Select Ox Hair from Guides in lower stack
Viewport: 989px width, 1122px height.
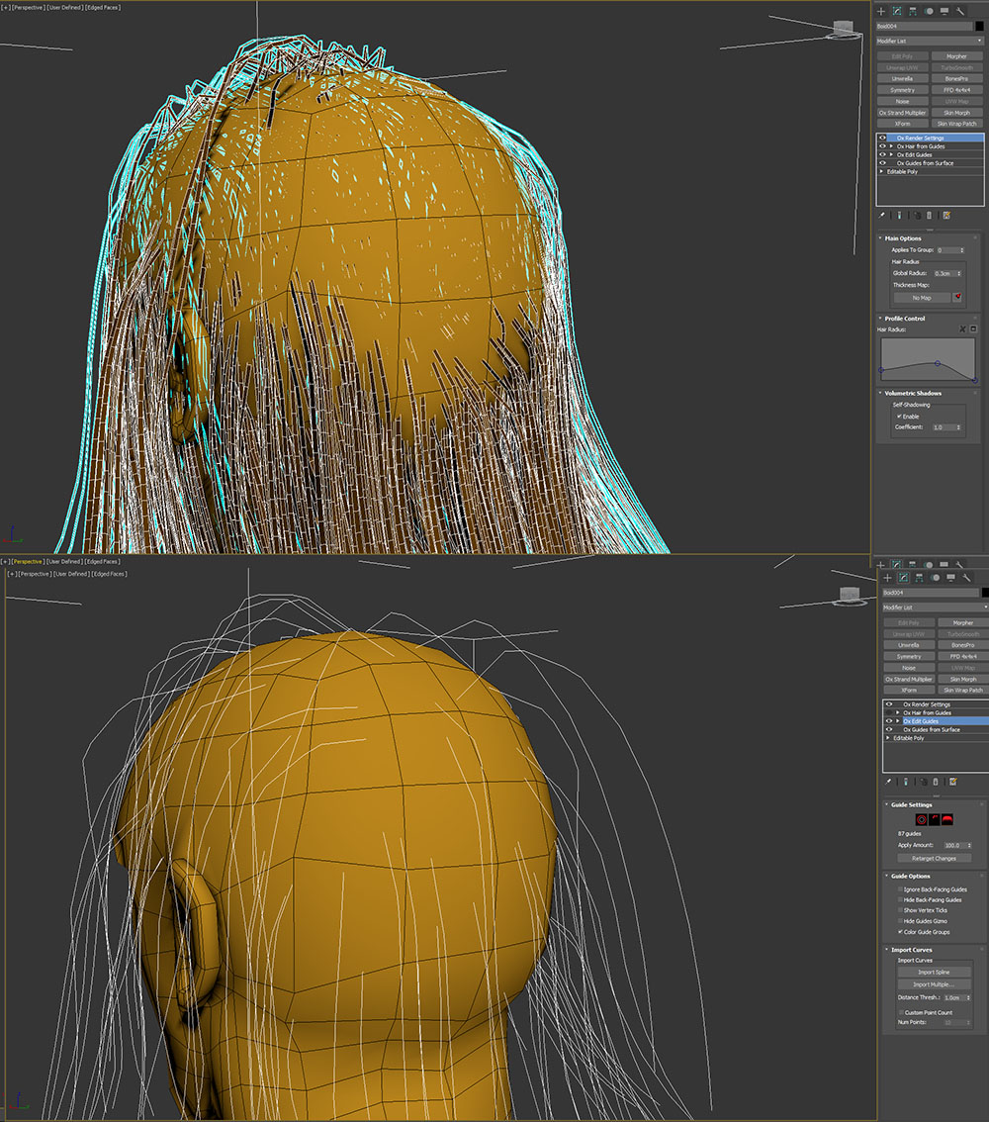point(927,712)
